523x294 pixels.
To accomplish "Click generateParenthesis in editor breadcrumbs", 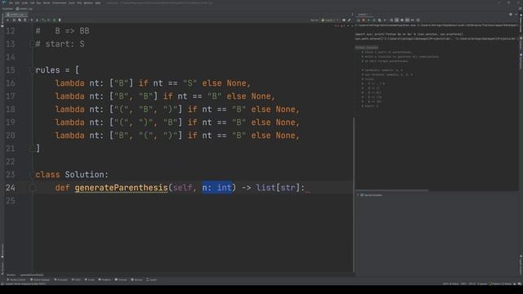I will pos(32,275).
